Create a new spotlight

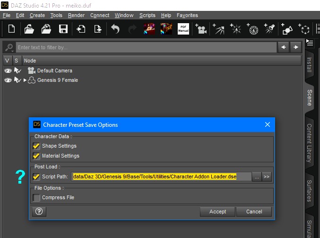tap(269, 29)
